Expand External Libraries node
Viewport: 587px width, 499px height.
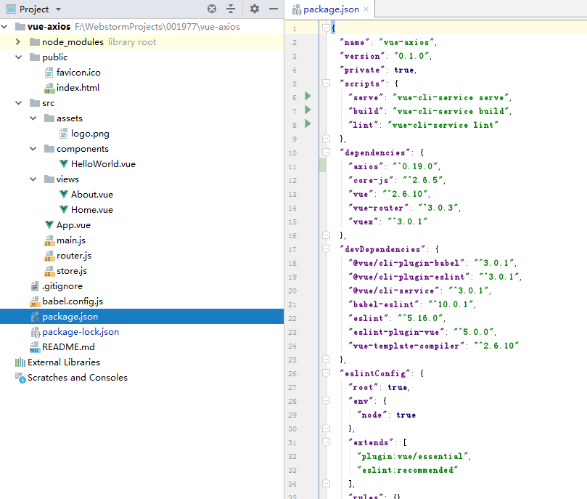click(x=63, y=362)
